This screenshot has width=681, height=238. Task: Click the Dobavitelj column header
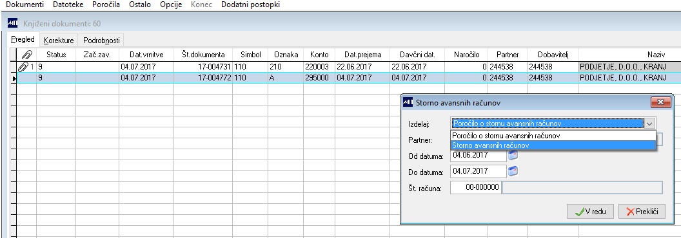553,55
